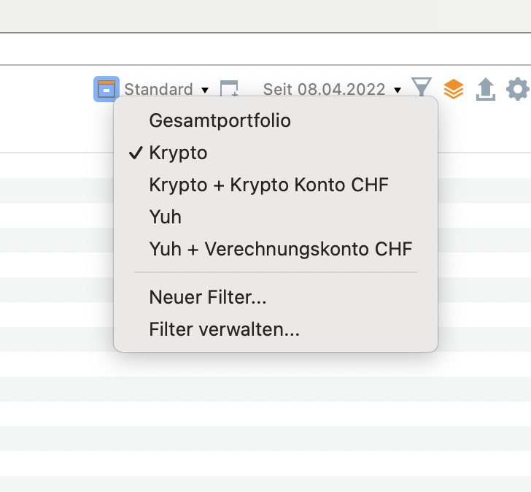
Task: Click the arrow right of the date
Action: [398, 90]
